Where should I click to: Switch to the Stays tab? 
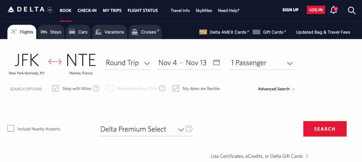51,32
